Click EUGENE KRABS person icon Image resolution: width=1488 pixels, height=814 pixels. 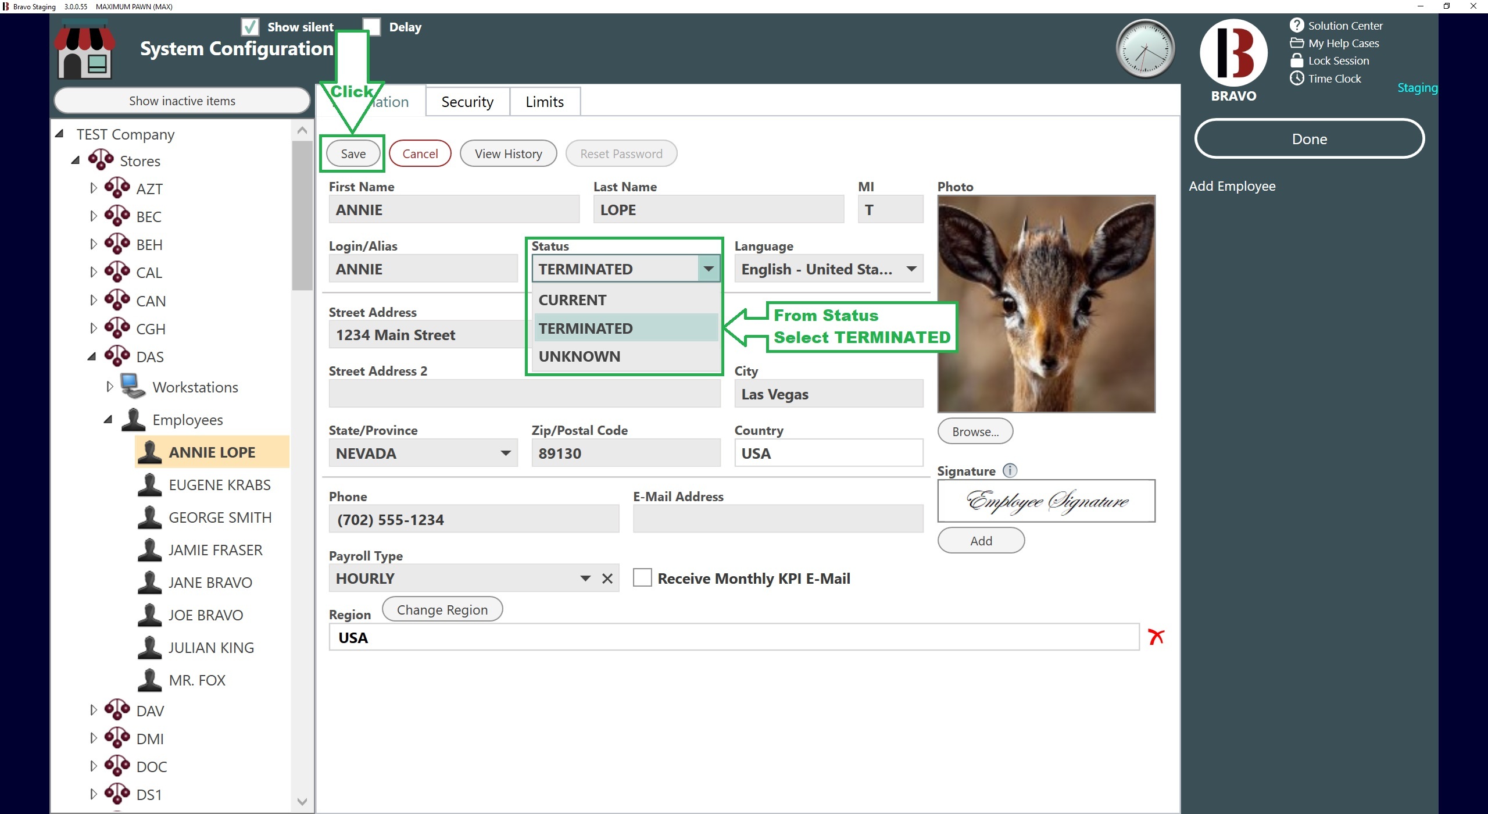click(x=149, y=484)
